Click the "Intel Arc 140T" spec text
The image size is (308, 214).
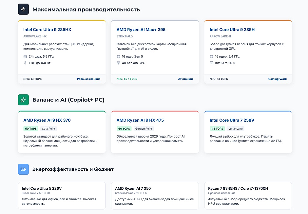[225, 63]
